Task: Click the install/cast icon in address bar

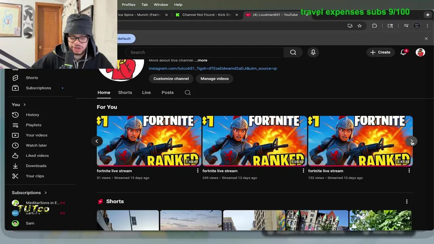Action: [350, 26]
